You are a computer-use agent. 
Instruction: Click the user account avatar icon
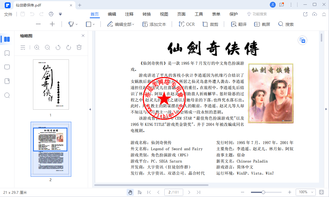coord(272,5)
